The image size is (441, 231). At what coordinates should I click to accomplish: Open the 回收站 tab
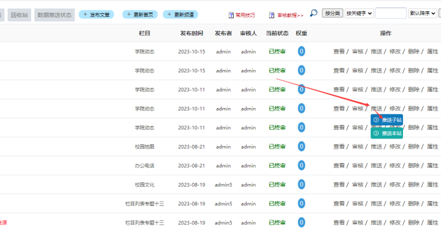(19, 15)
